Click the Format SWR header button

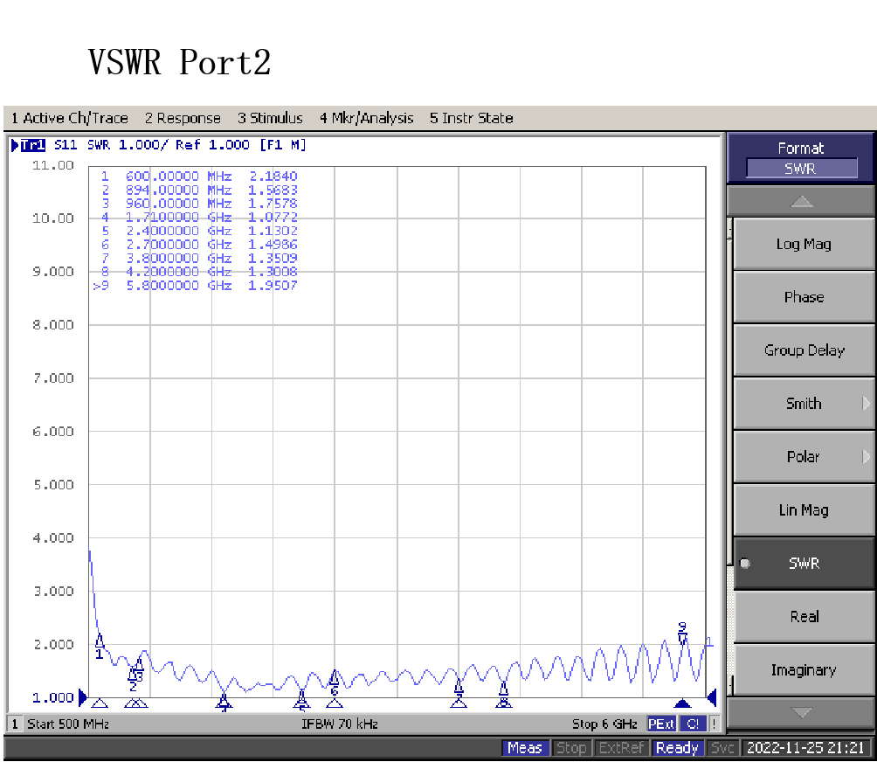800,158
